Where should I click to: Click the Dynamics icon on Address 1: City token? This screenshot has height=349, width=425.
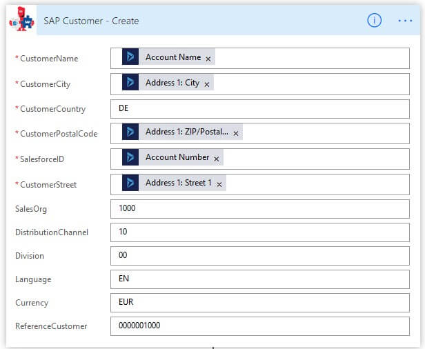click(x=130, y=83)
